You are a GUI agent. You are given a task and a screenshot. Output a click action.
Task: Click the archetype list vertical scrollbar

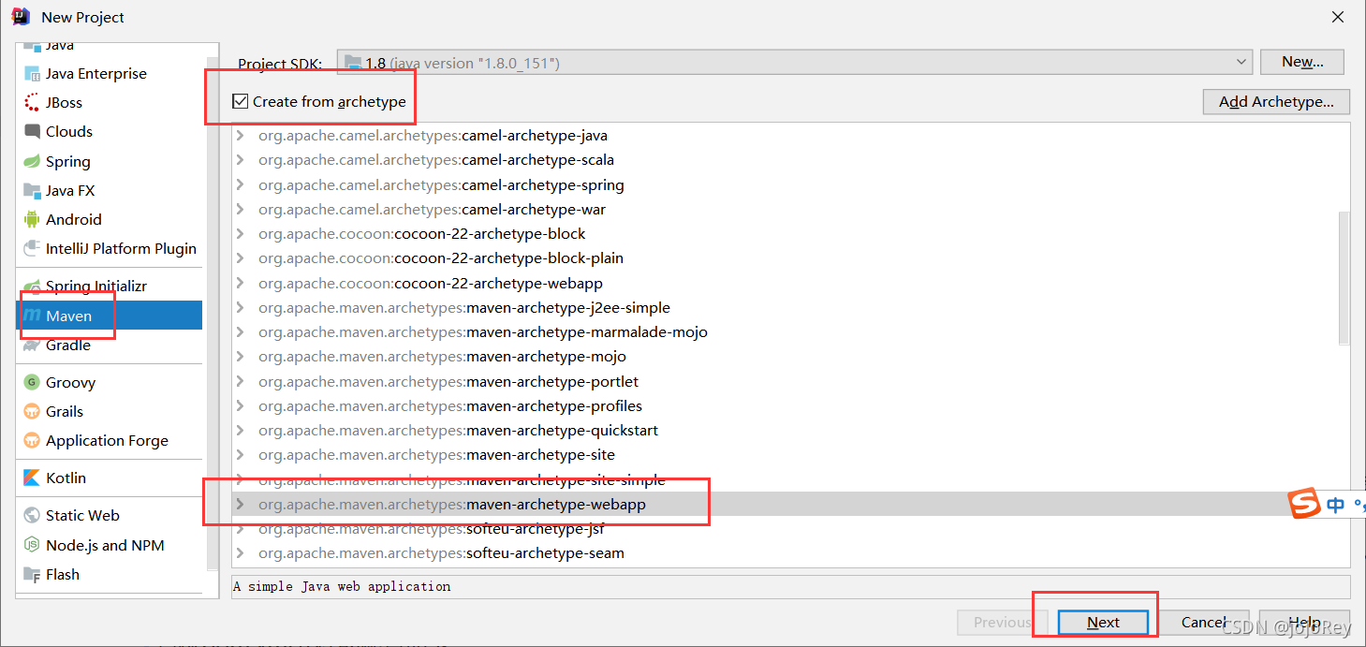pos(1344,278)
